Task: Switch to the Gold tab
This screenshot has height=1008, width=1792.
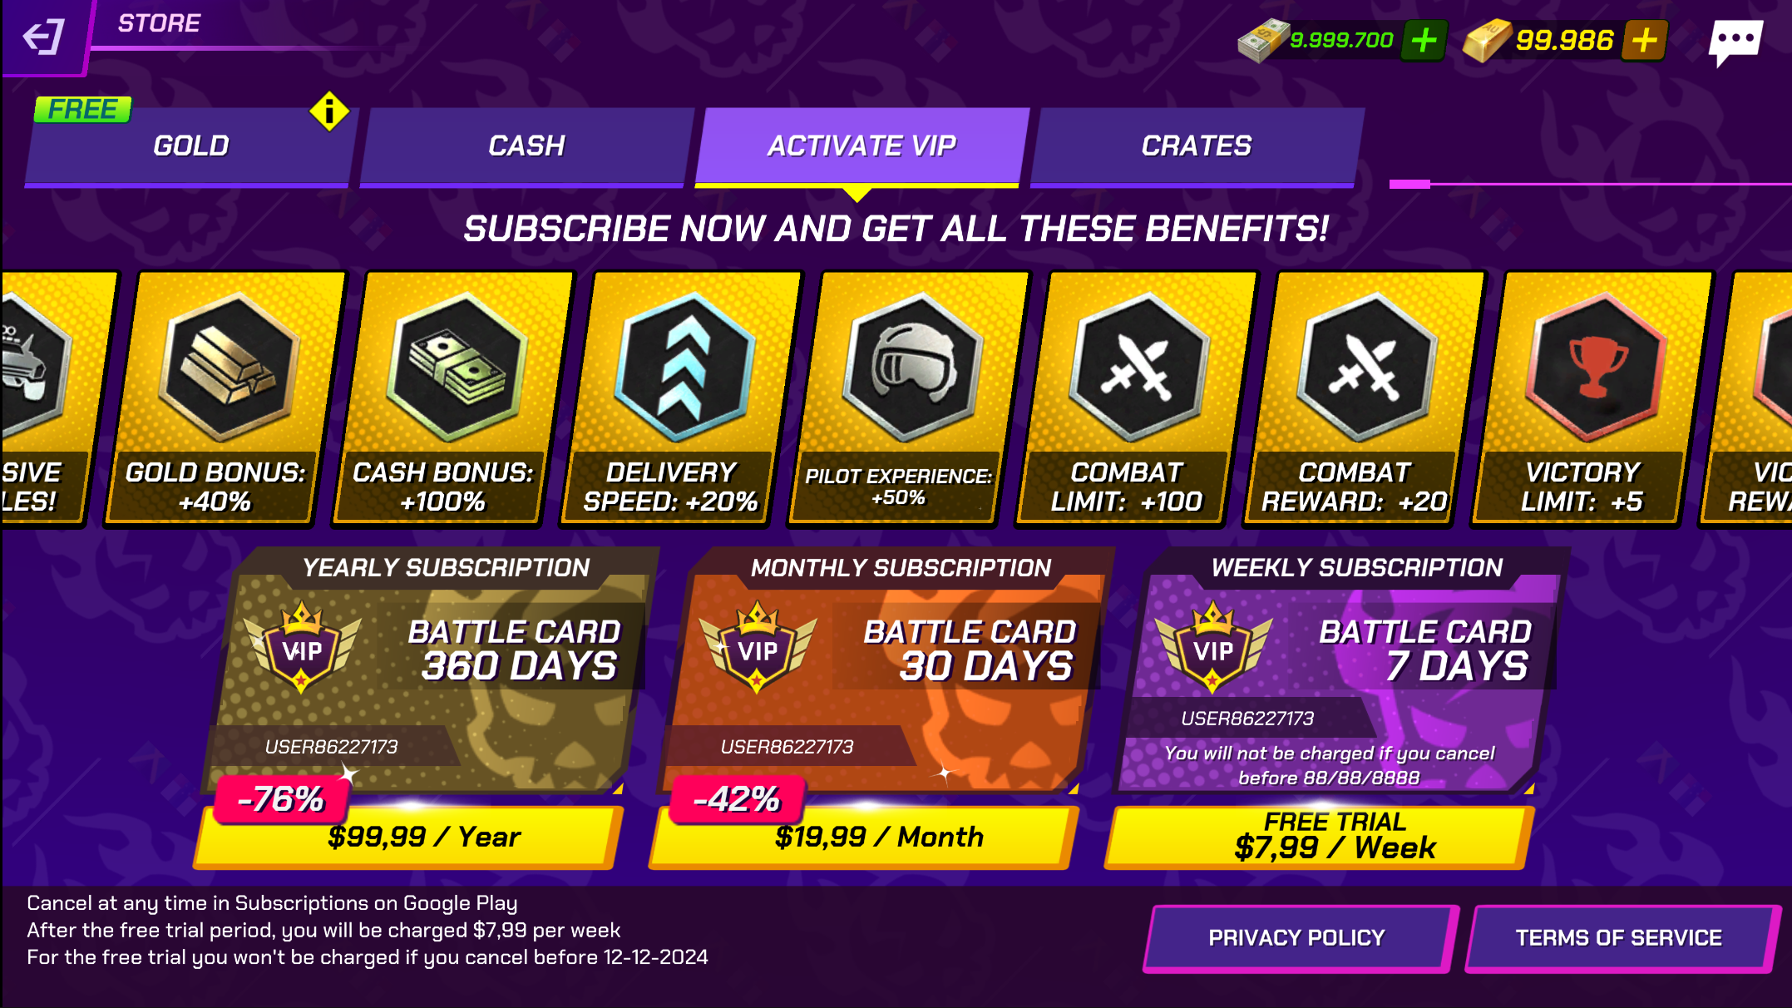Action: [x=190, y=146]
